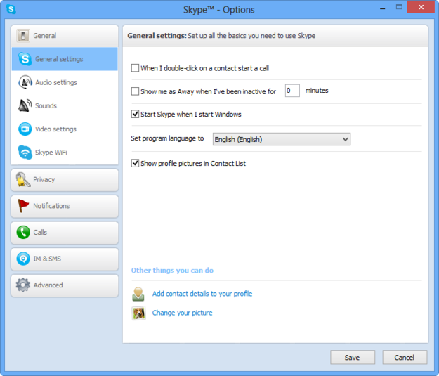The width and height of the screenshot is (439, 376).
Task: Uncheck Start Skype when I start Windows
Action: point(136,114)
